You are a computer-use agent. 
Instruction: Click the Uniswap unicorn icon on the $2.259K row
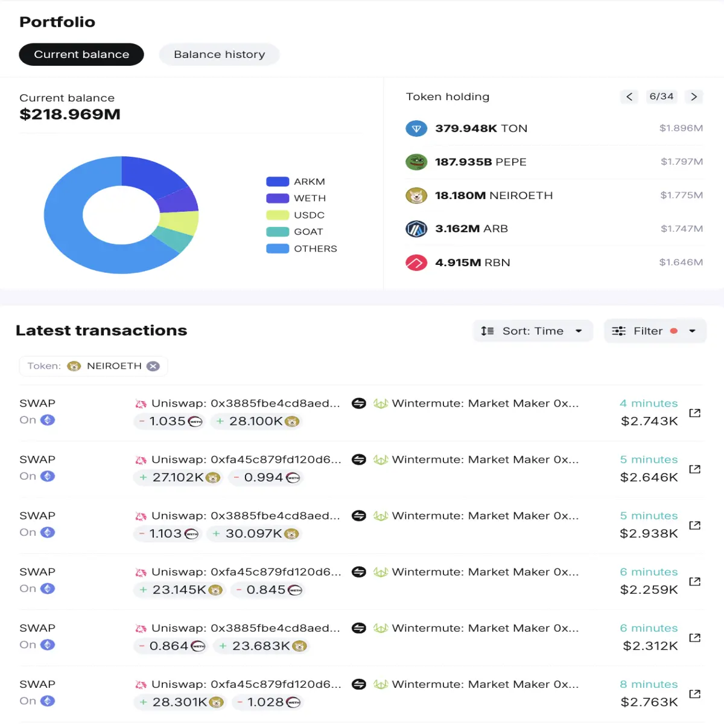coord(141,573)
